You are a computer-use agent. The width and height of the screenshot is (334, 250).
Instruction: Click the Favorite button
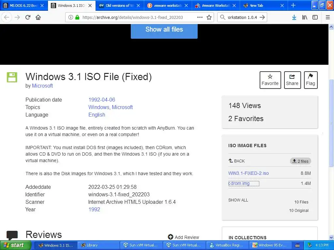tap(270, 80)
